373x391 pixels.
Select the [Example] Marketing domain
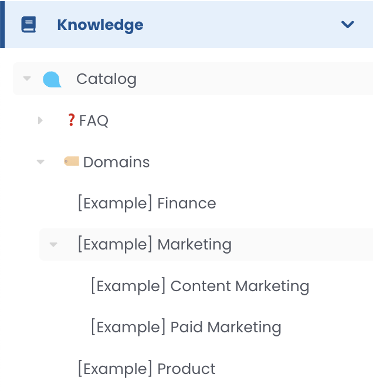[154, 244]
